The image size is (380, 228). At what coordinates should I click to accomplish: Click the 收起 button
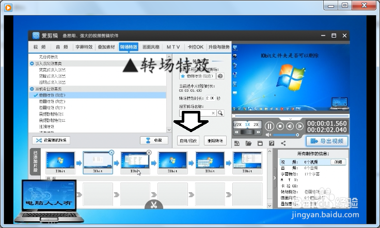pos(154,140)
